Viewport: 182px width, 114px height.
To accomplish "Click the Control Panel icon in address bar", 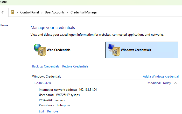I will (x=13, y=12).
